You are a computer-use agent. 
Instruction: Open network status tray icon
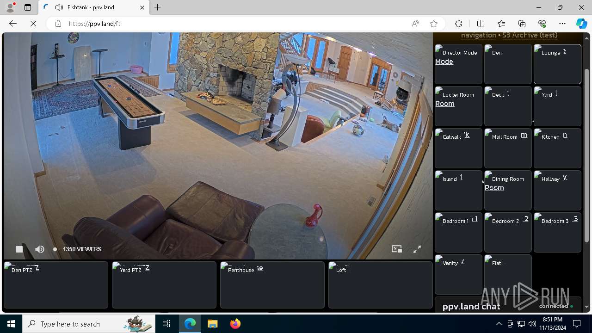click(521, 324)
